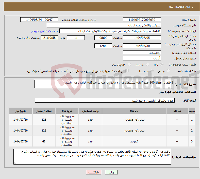This screenshot has height=179, width=200.
Task: Click لباس کار عملیاتی in row 1
Action: tap(134, 120)
